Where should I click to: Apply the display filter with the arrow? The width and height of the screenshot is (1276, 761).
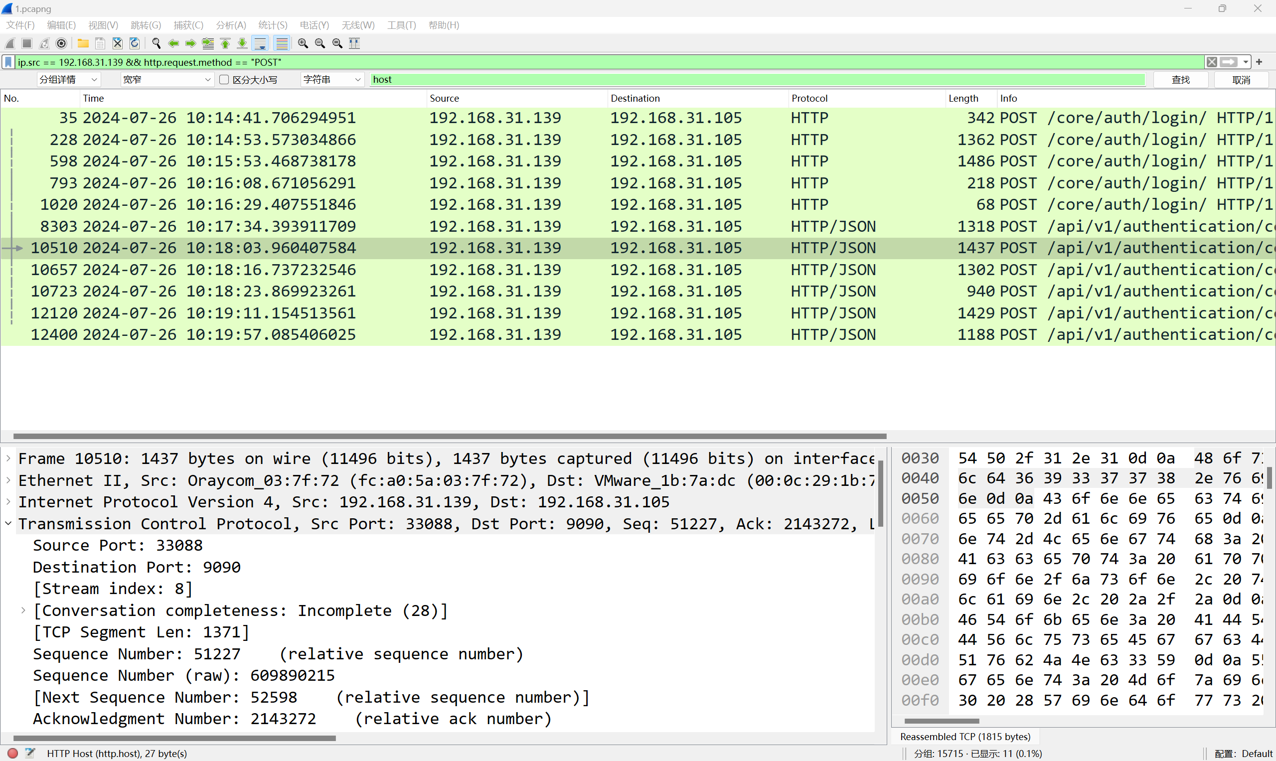coord(1229,62)
